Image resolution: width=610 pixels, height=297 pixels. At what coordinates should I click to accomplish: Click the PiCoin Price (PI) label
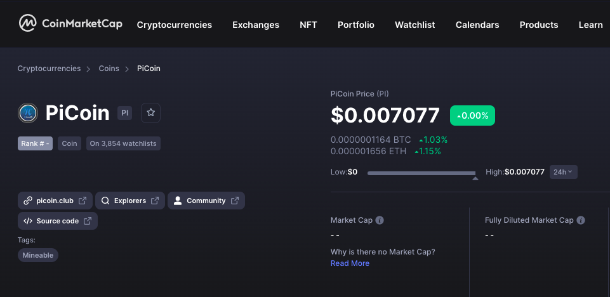(x=359, y=94)
